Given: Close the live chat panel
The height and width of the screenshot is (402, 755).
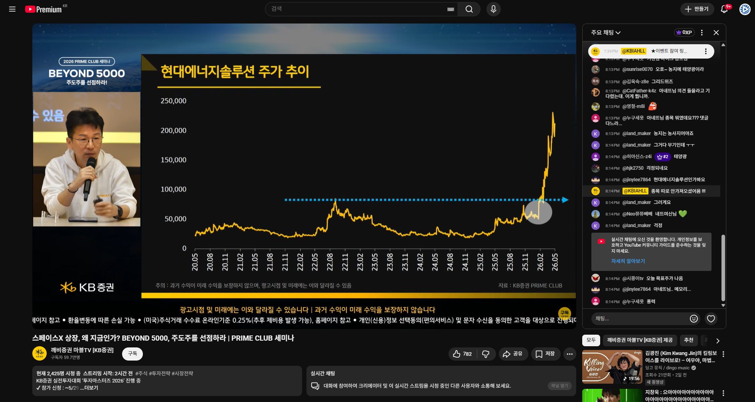Looking at the screenshot, I should (716, 33).
